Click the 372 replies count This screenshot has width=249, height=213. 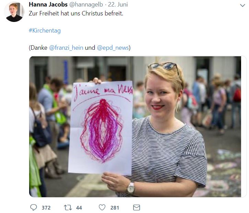point(46,208)
